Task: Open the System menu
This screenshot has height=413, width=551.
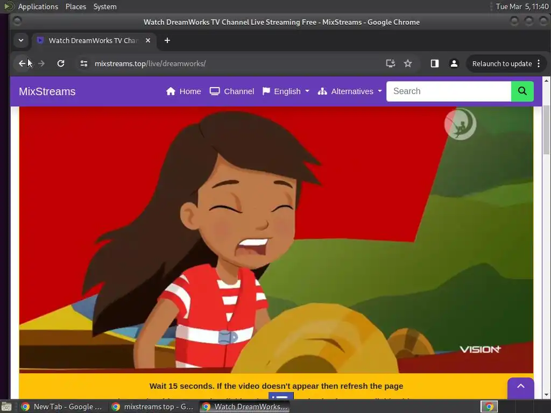Action: coord(105,6)
